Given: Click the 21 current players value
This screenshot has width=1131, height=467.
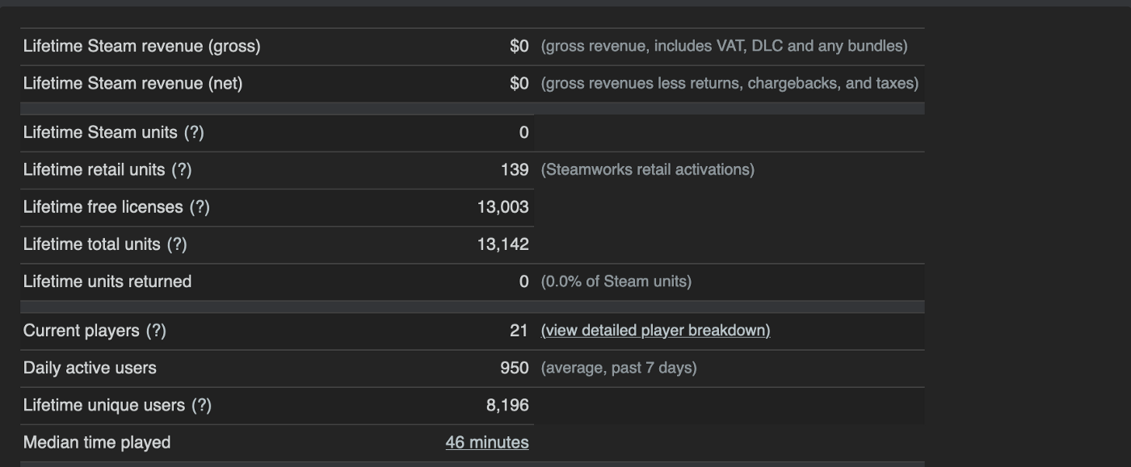Looking at the screenshot, I should point(519,331).
